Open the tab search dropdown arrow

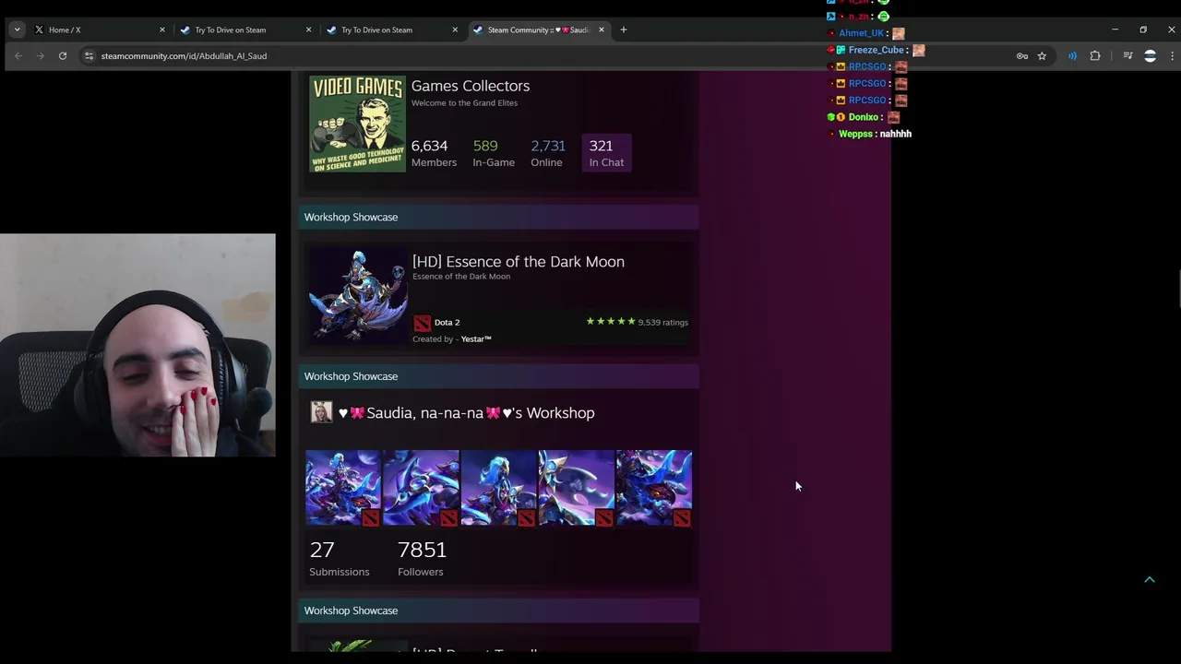pos(17,30)
